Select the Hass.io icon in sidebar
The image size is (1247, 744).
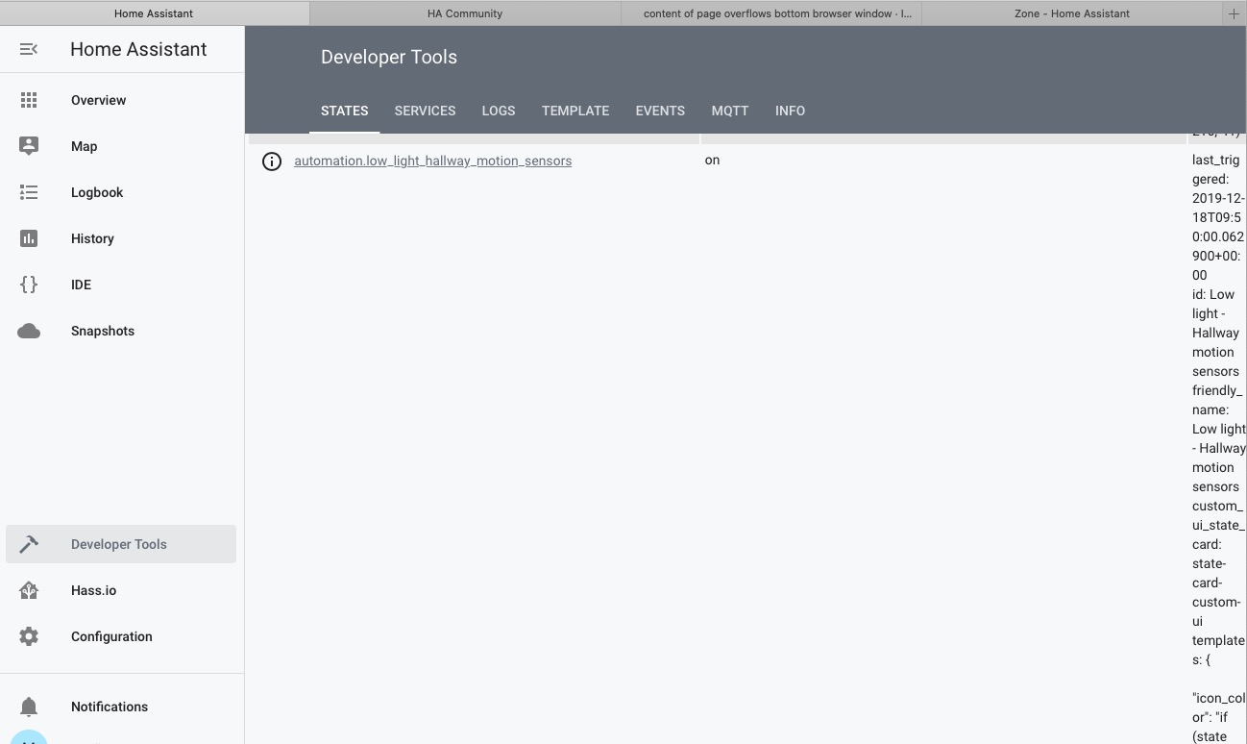click(x=29, y=590)
